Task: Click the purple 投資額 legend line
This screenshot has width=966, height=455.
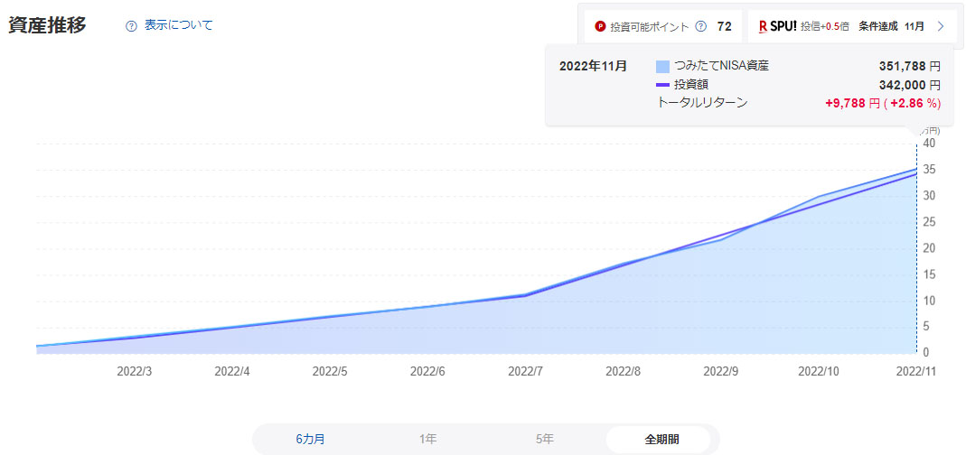Action: pyautogui.click(x=662, y=85)
